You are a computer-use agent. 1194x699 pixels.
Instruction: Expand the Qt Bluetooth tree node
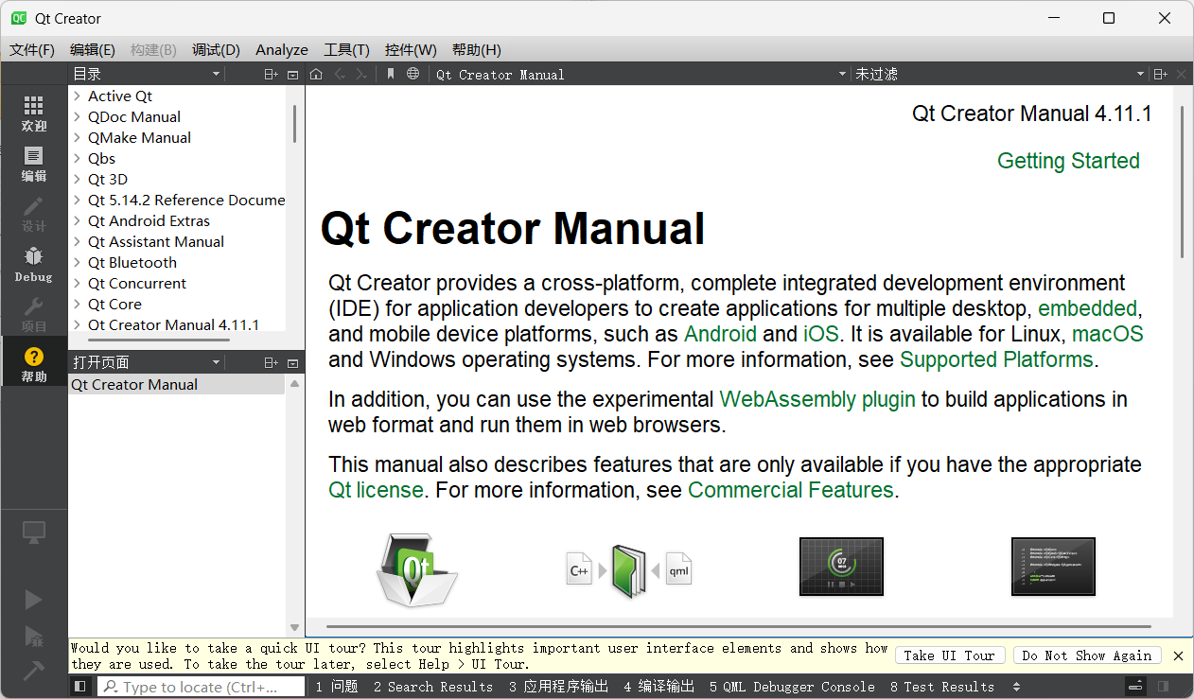pos(77,262)
